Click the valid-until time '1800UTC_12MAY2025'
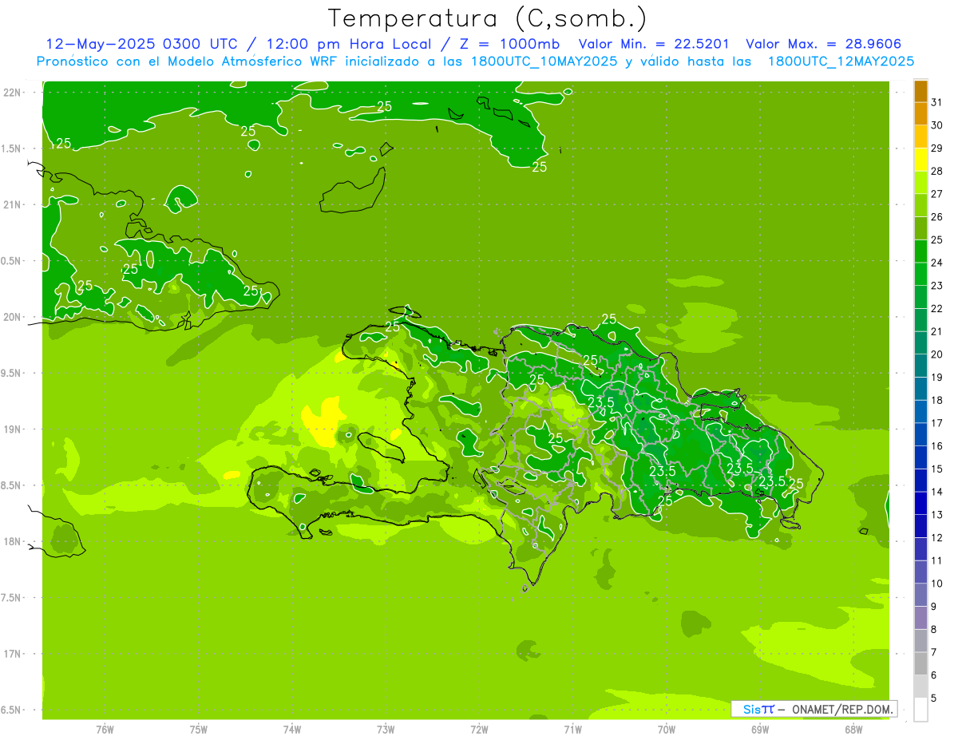The height and width of the screenshot is (740, 958). pos(840,61)
